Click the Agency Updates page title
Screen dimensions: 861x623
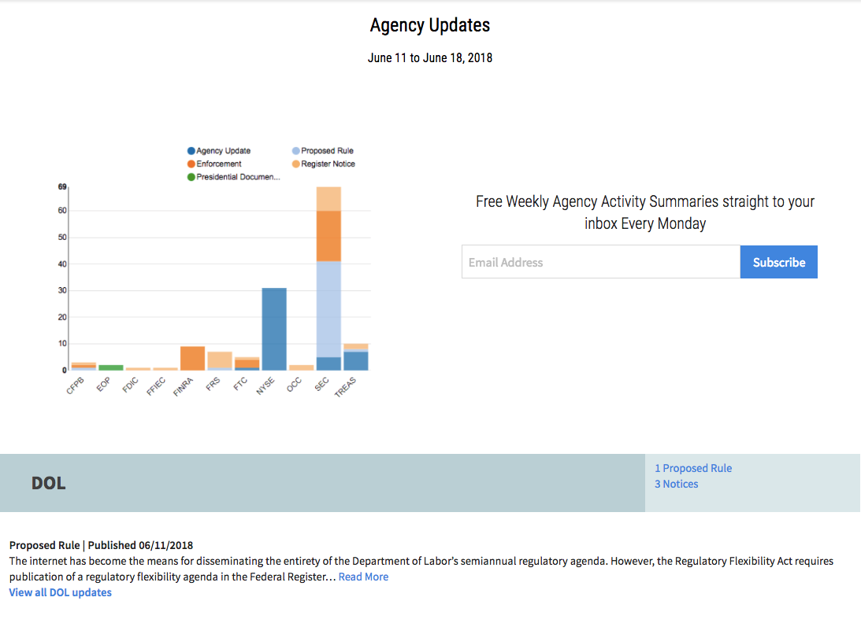[430, 25]
